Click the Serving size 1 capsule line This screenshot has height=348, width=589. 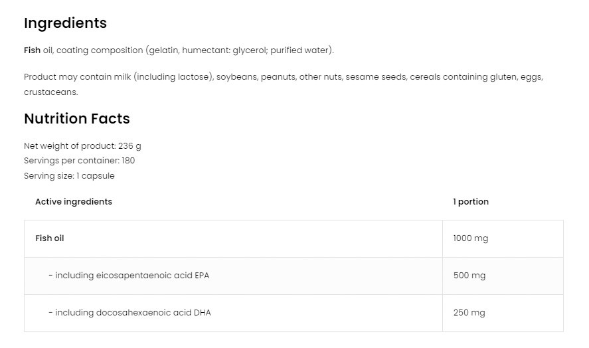(x=69, y=176)
